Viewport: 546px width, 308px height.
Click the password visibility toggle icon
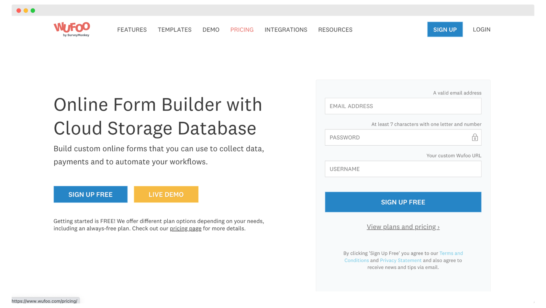pyautogui.click(x=475, y=137)
